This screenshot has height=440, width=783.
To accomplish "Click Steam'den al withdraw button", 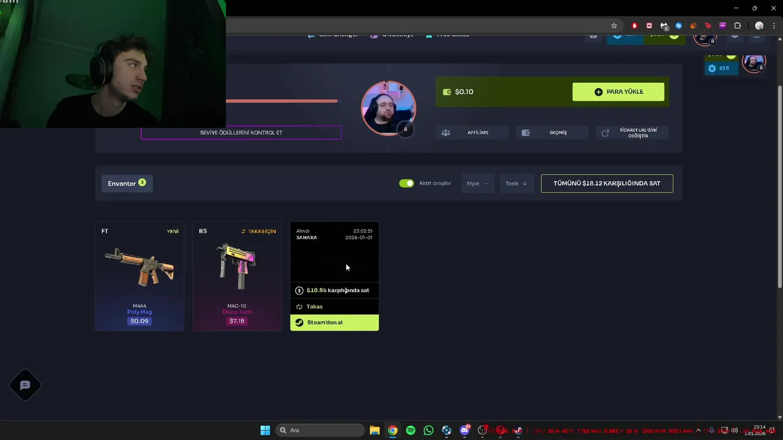I will pos(335,323).
